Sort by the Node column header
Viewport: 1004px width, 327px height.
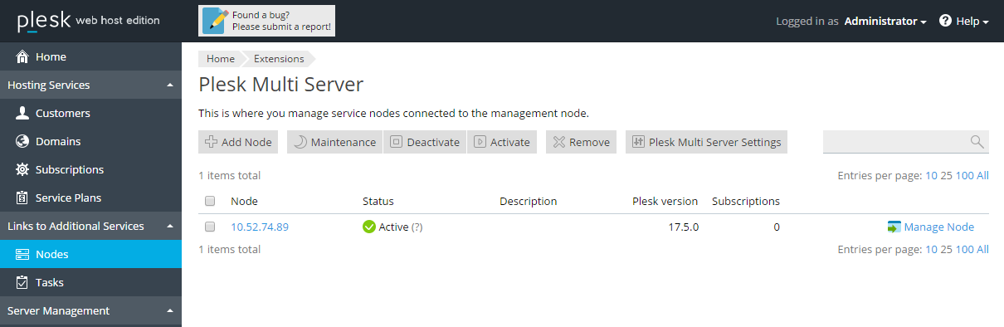(244, 201)
